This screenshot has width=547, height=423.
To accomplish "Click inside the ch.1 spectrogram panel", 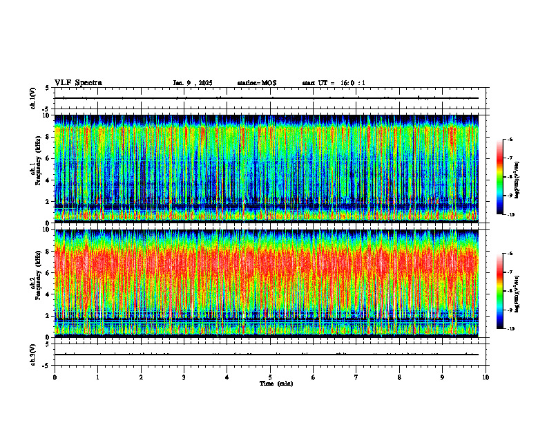I will pyautogui.click(x=267, y=169).
